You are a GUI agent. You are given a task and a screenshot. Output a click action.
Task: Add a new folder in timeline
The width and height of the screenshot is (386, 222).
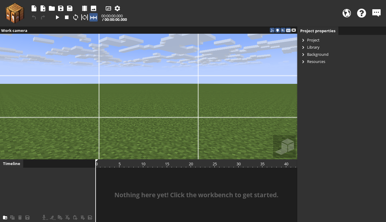click(x=5, y=218)
